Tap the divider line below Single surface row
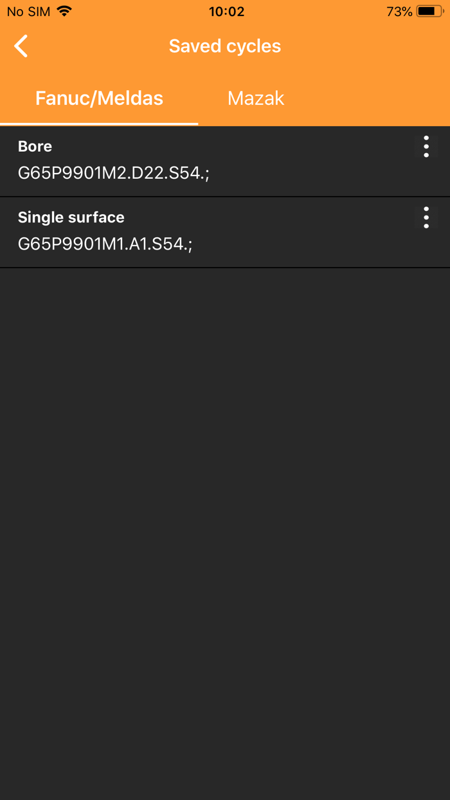This screenshot has height=800, width=450. (x=225, y=268)
